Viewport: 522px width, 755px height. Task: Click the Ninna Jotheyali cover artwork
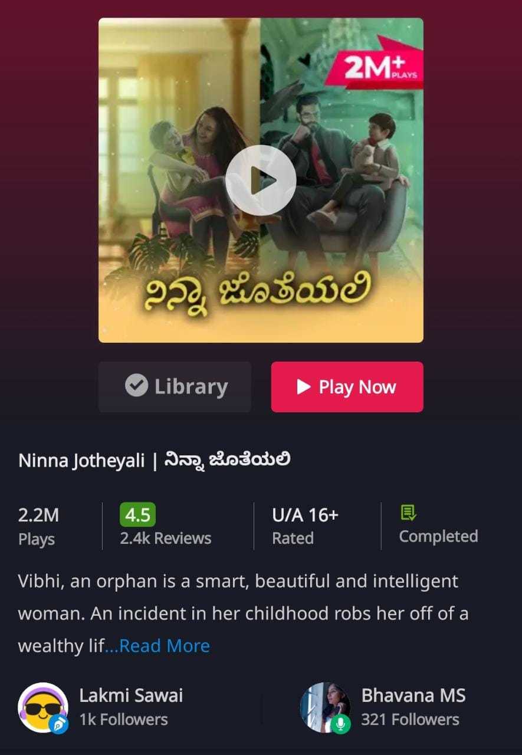click(x=261, y=180)
